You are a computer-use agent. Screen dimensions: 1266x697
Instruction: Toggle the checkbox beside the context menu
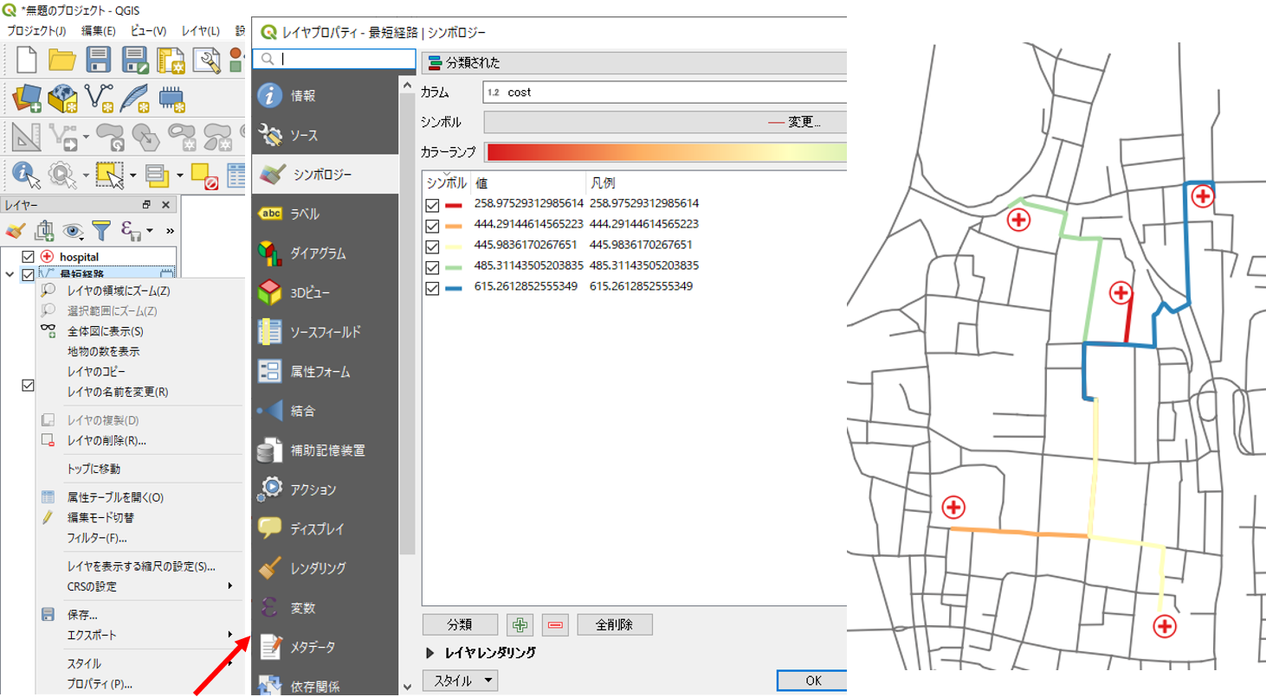(x=28, y=386)
